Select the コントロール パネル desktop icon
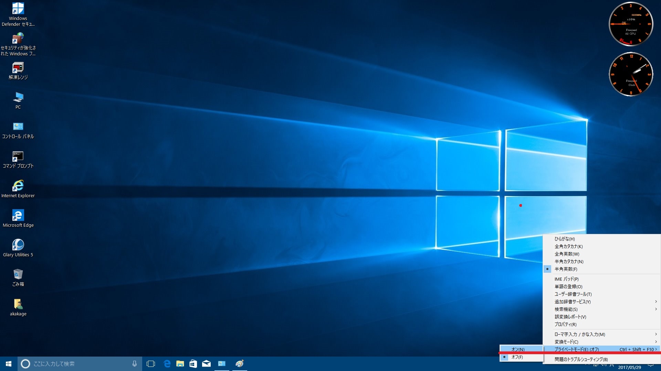The image size is (661, 371). 18,130
